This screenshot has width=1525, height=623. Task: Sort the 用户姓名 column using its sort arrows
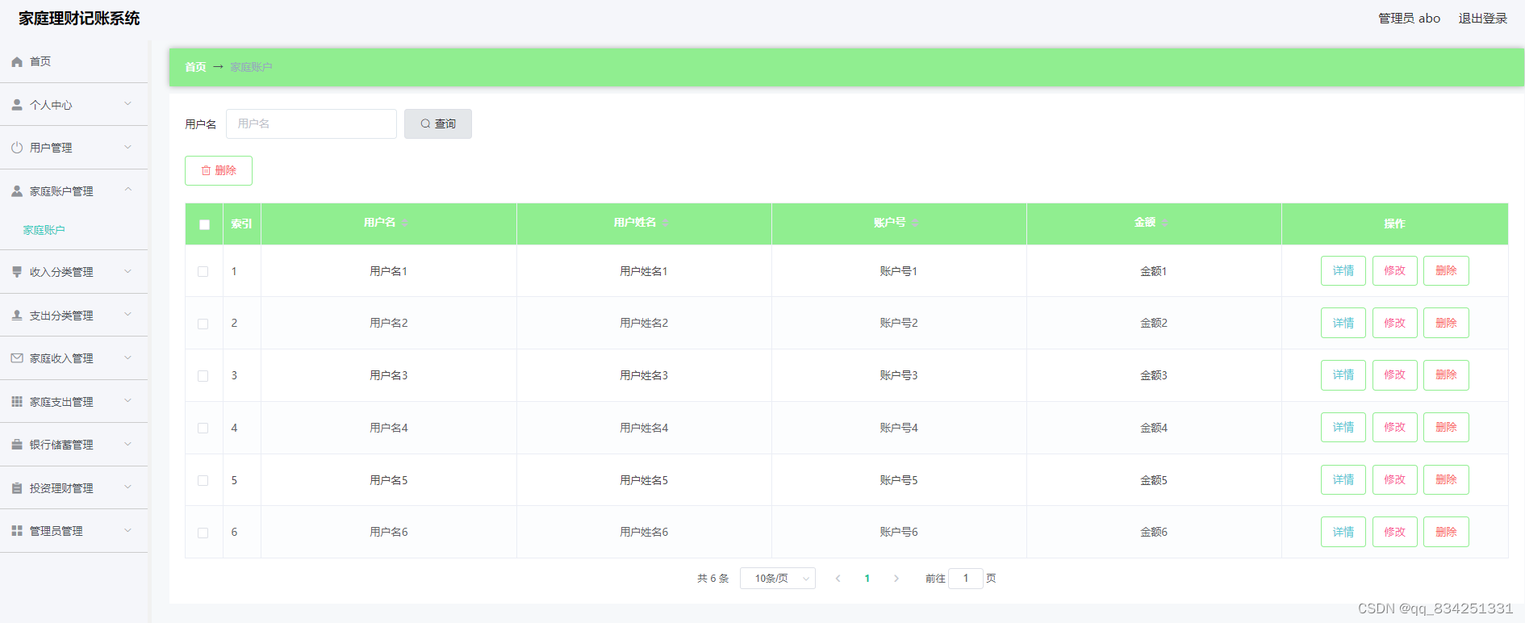click(x=665, y=223)
